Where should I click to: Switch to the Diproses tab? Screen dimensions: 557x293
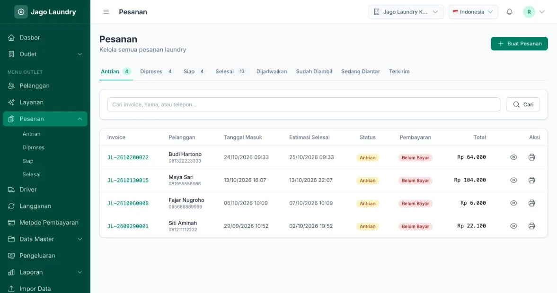tap(156, 71)
